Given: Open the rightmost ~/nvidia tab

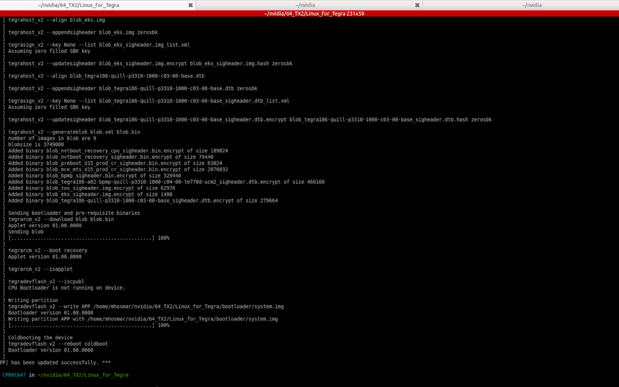Looking at the screenshot, I should coord(531,5).
